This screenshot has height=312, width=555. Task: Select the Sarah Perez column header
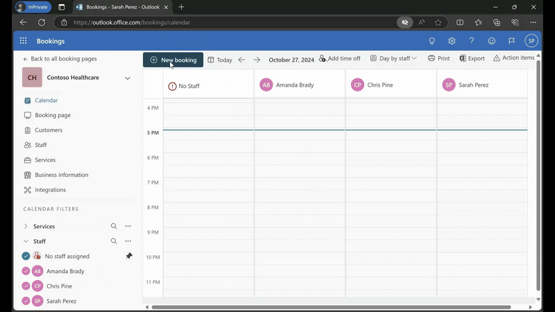coord(482,85)
